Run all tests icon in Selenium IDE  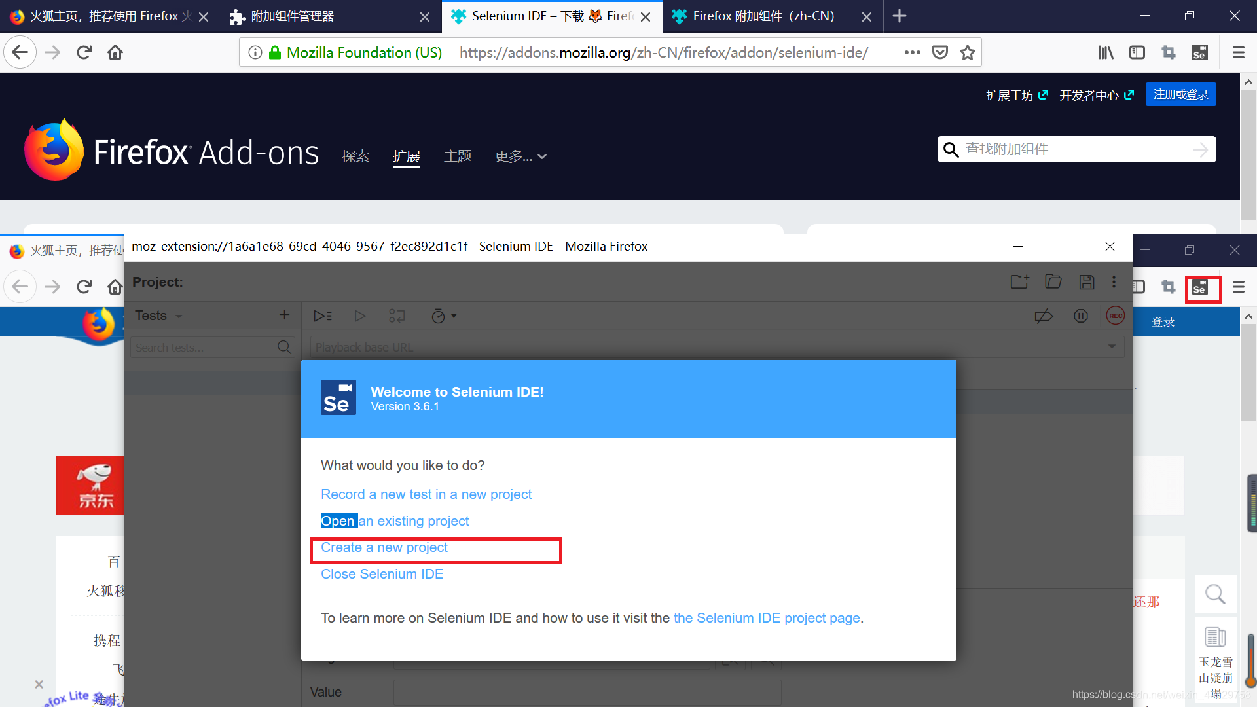(323, 316)
